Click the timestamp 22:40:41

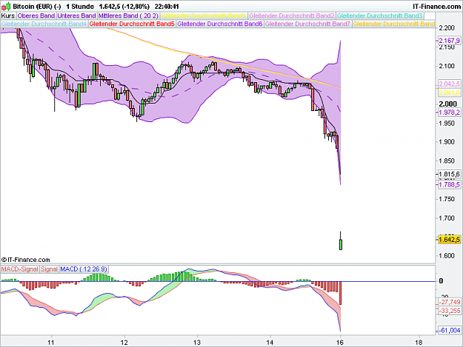click(x=167, y=6)
